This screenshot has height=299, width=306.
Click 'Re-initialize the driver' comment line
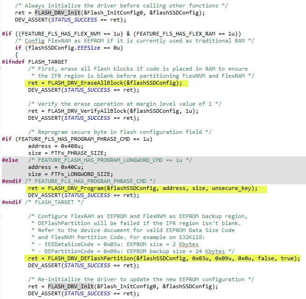point(141,279)
